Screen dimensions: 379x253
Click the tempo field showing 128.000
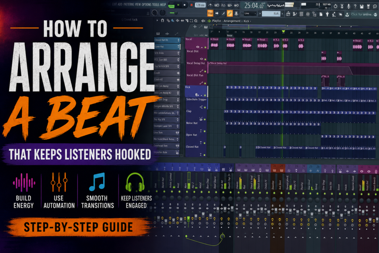(200, 5)
